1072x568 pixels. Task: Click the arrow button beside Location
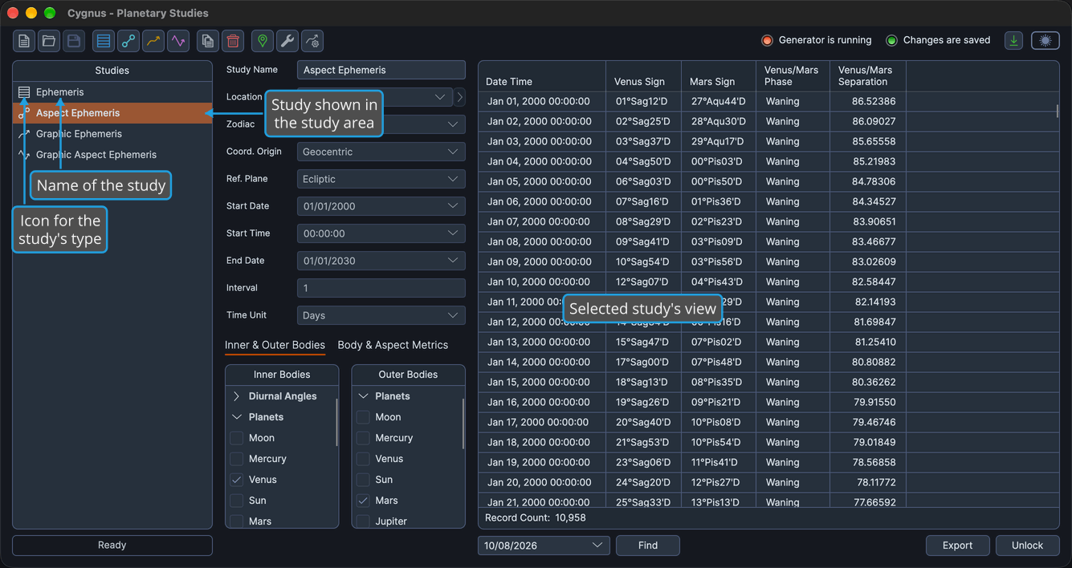pyautogui.click(x=459, y=97)
